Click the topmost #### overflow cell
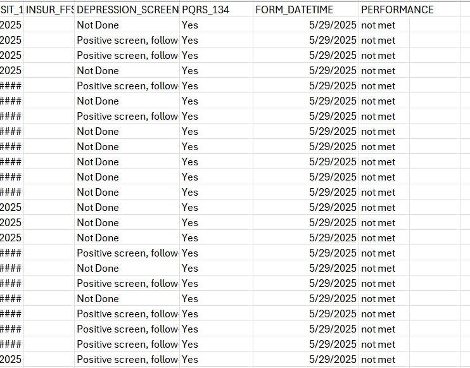470x368 pixels. 11,86
